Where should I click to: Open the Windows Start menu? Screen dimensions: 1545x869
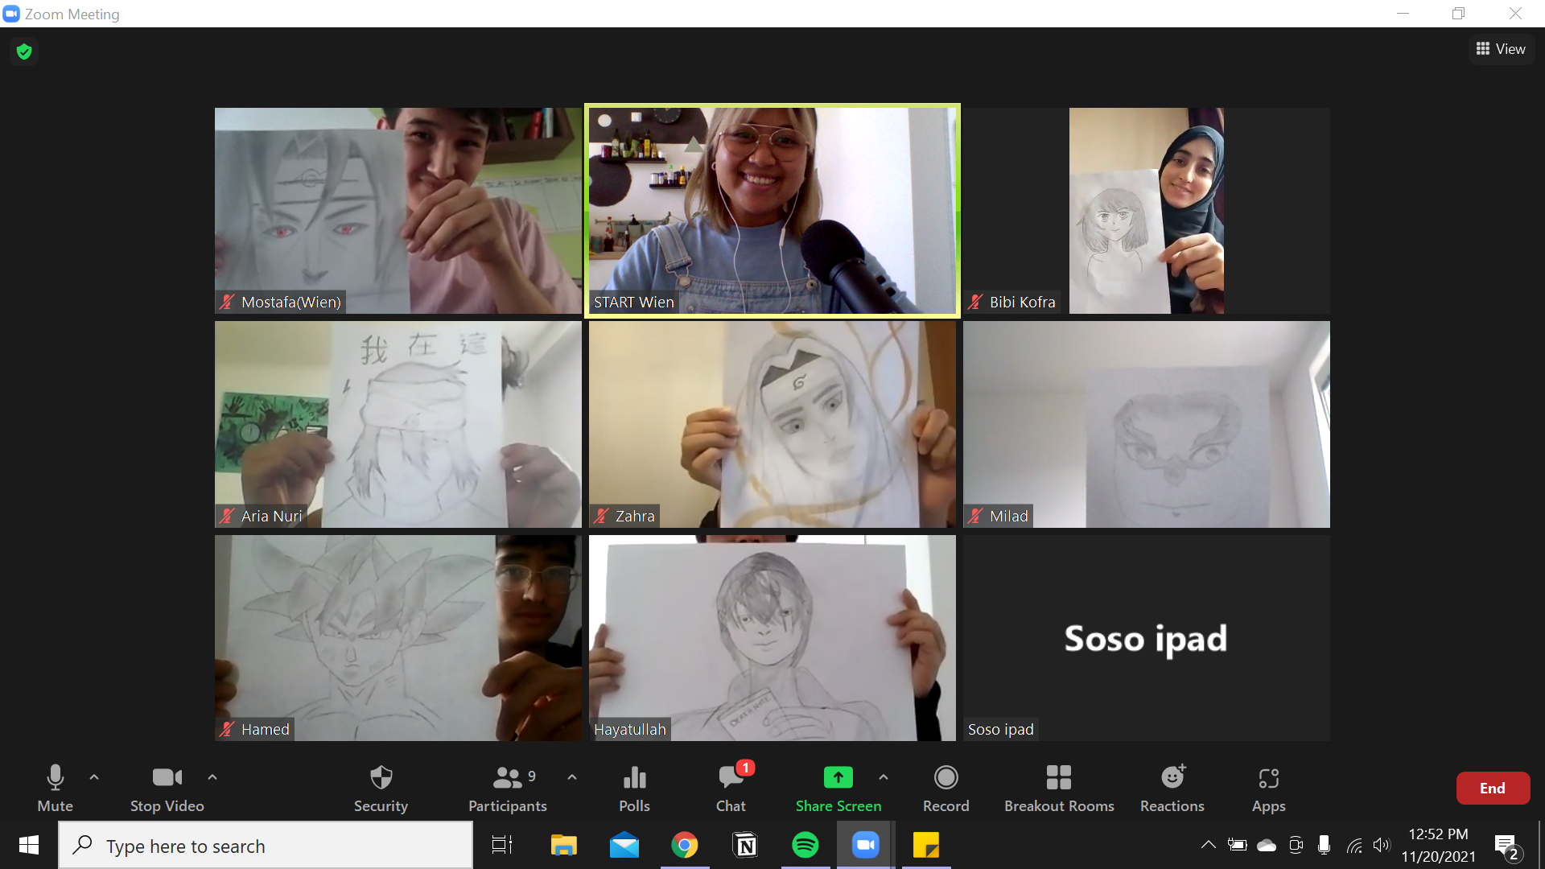[x=29, y=846]
